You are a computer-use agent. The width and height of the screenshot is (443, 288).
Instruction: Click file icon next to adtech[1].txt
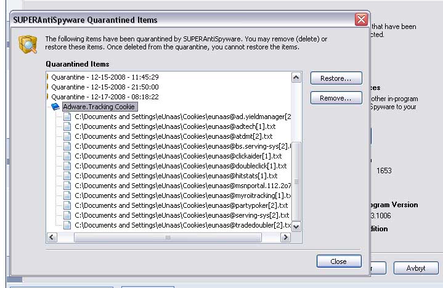tap(67, 126)
